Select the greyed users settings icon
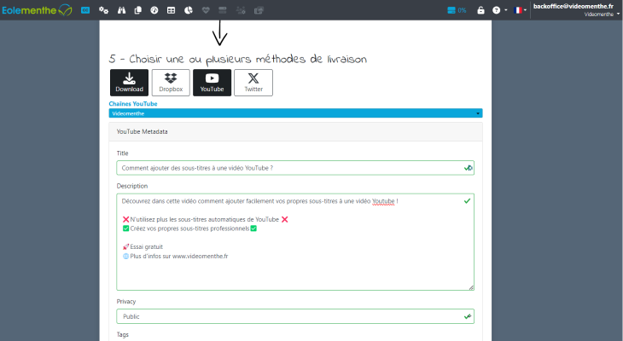The height and width of the screenshot is (341, 623). [x=241, y=10]
